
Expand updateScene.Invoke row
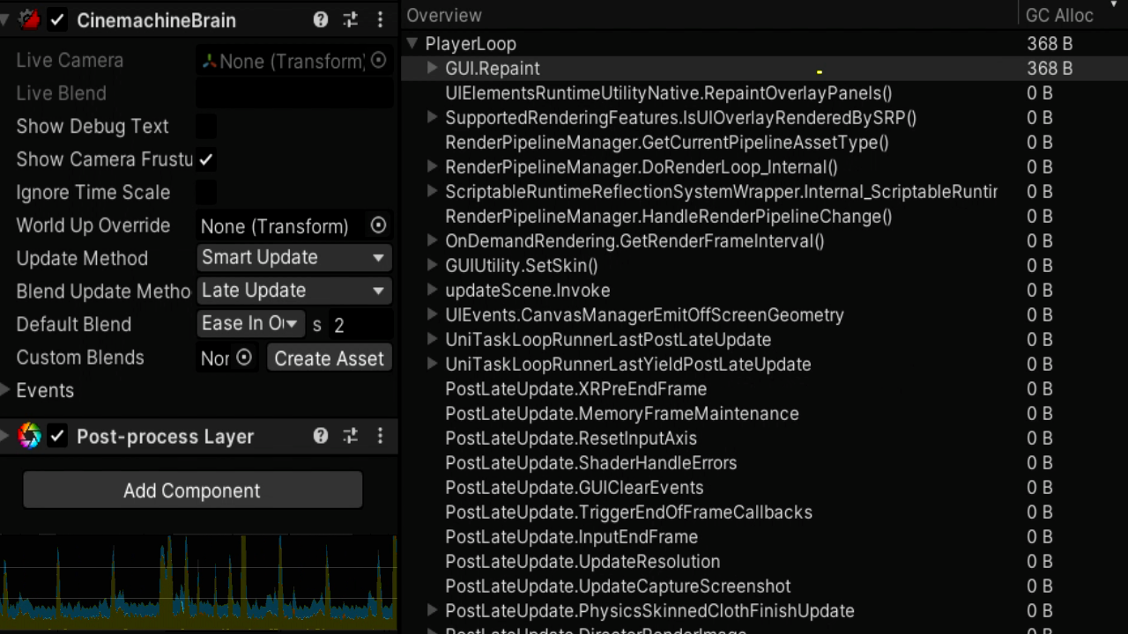click(x=432, y=290)
